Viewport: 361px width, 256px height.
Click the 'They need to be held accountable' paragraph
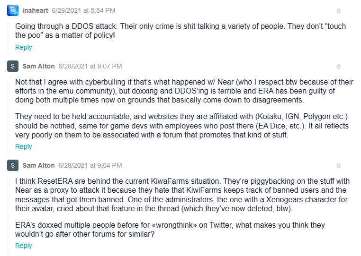(182, 126)
